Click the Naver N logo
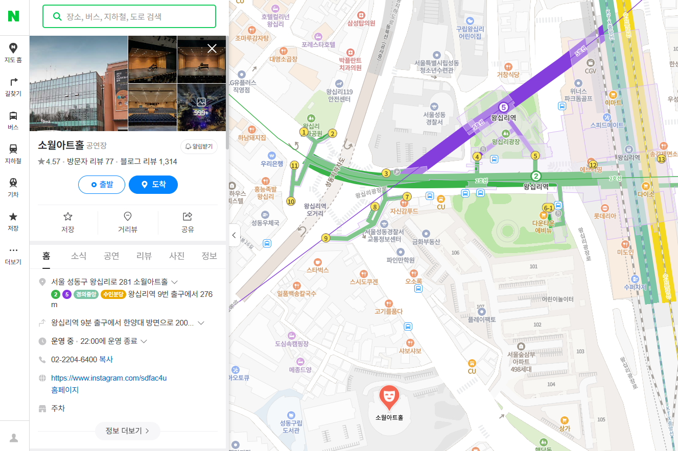Screen dimensions: 678x451 point(13,16)
